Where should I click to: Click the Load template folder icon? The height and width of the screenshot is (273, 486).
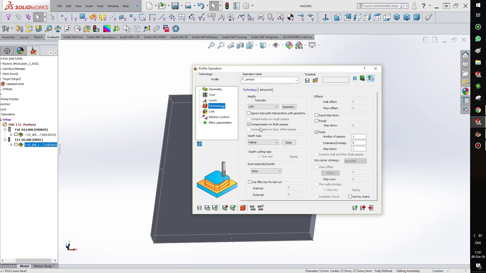315,80
